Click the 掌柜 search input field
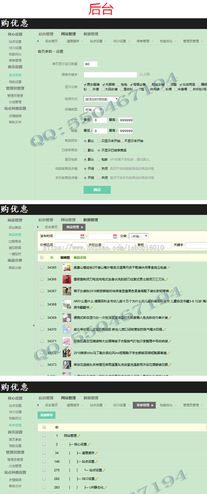 pos(159,245)
